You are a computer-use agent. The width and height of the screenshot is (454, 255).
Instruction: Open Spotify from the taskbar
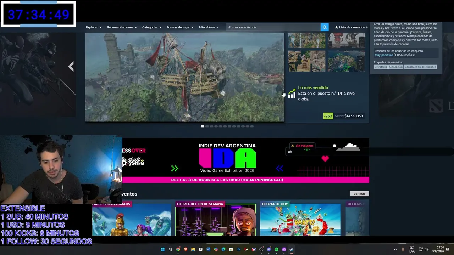[276, 249]
